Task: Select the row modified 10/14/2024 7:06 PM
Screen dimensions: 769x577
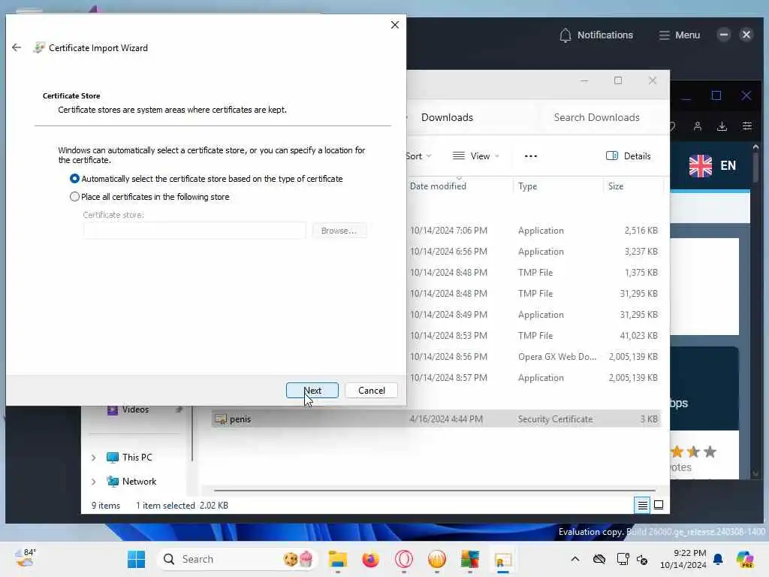Action: 535,230
